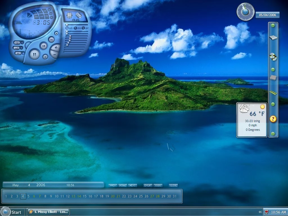Pause playback in the media player
The image size is (288, 216).
[35, 54]
